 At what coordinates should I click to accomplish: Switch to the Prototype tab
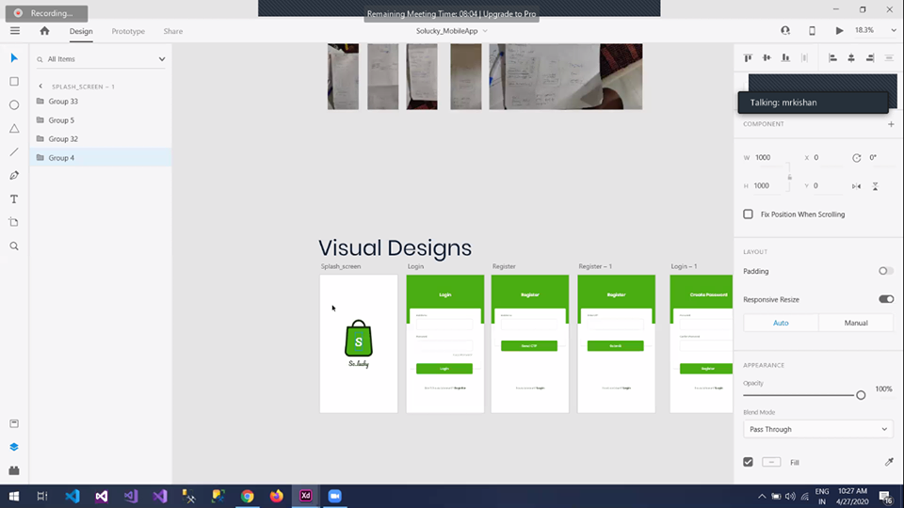128,31
